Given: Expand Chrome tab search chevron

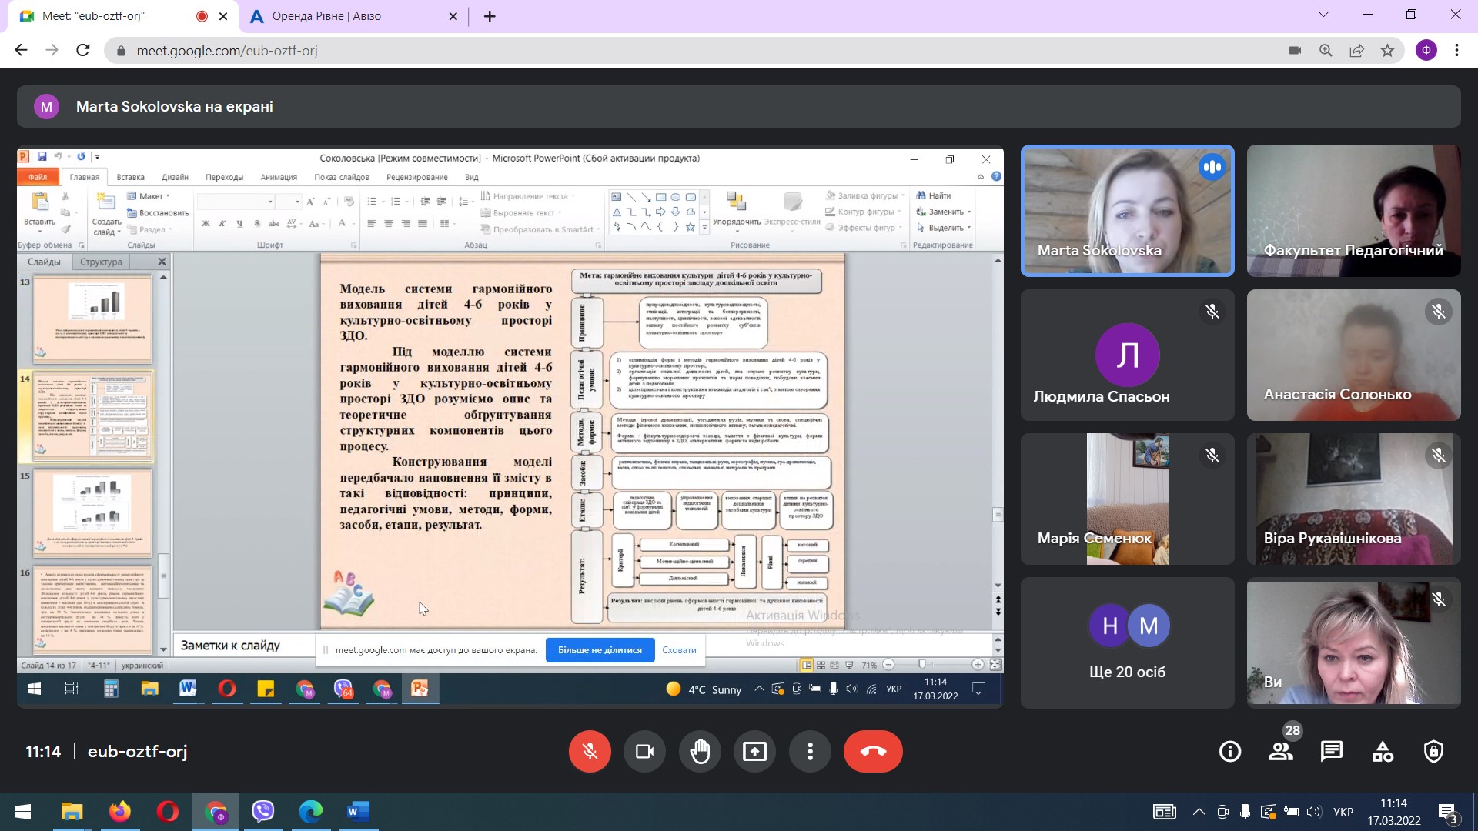Looking at the screenshot, I should (x=1323, y=15).
